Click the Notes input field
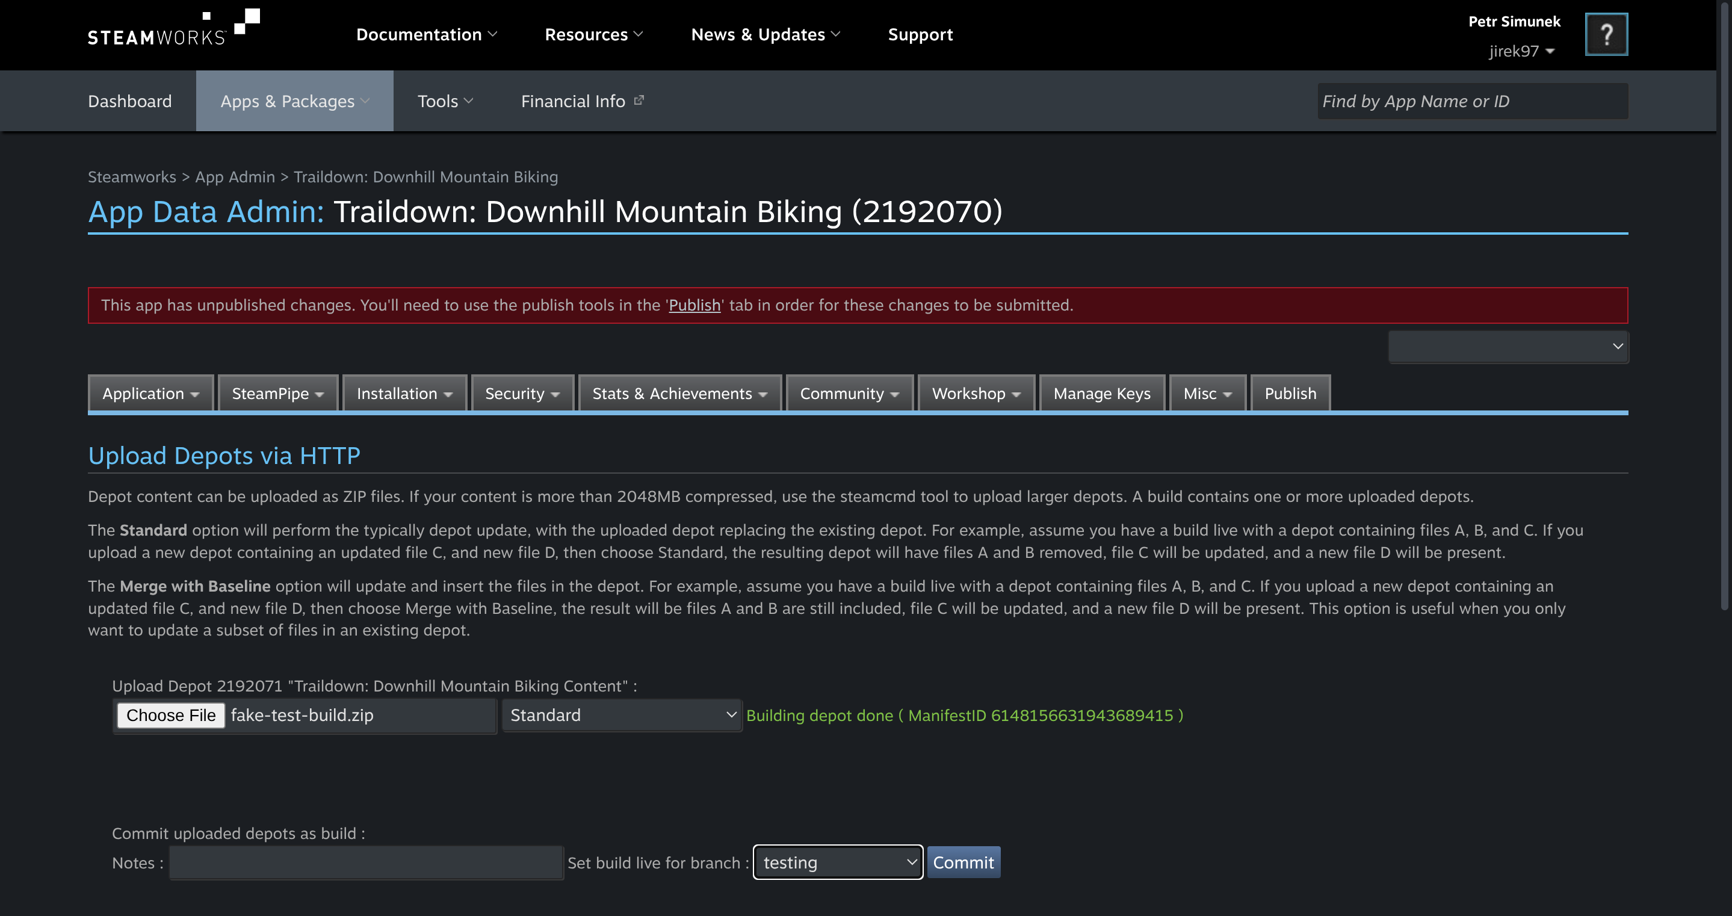Screen dimensions: 1732x916 [366, 863]
